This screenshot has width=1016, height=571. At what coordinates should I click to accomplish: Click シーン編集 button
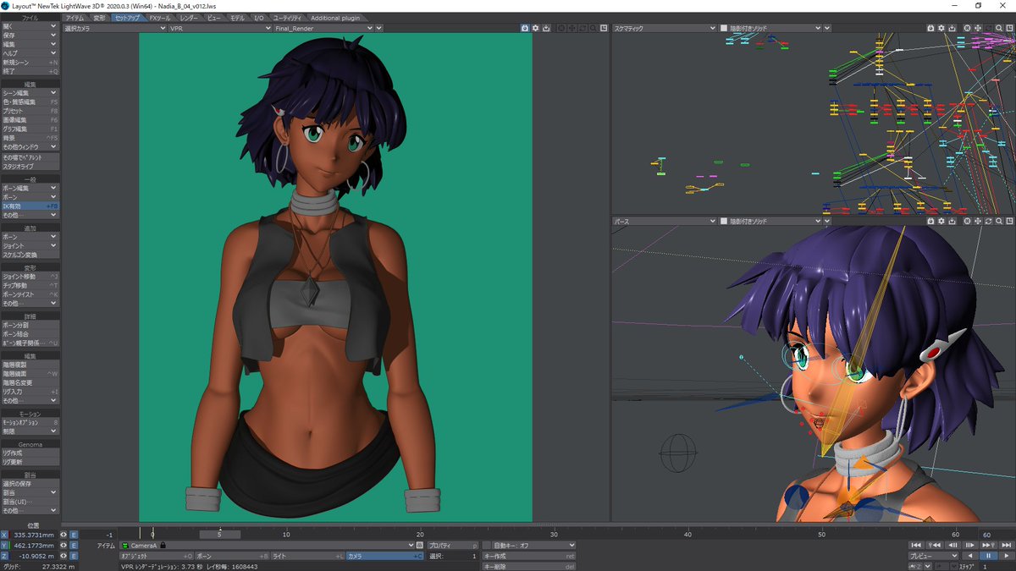[x=30, y=93]
